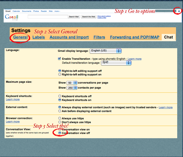This screenshot has height=157, width=183.
Task: Open Documents in the top bar
Action: pos(26,11)
